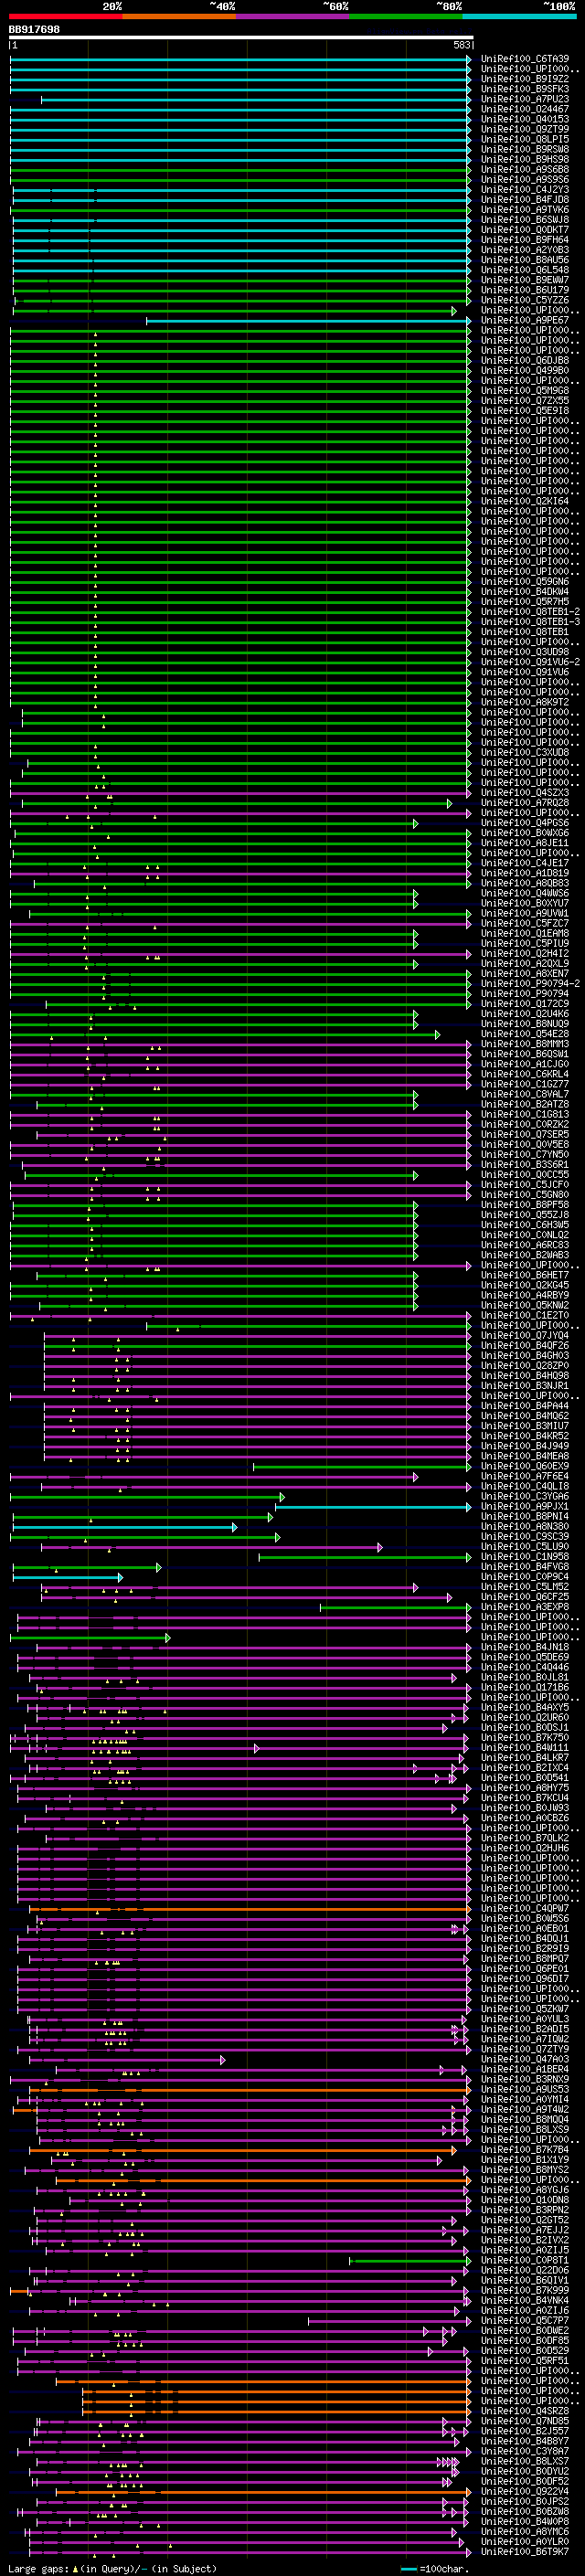
Task: Select hit UniRef100_Q8TEB1-2
Action: (x=530, y=611)
